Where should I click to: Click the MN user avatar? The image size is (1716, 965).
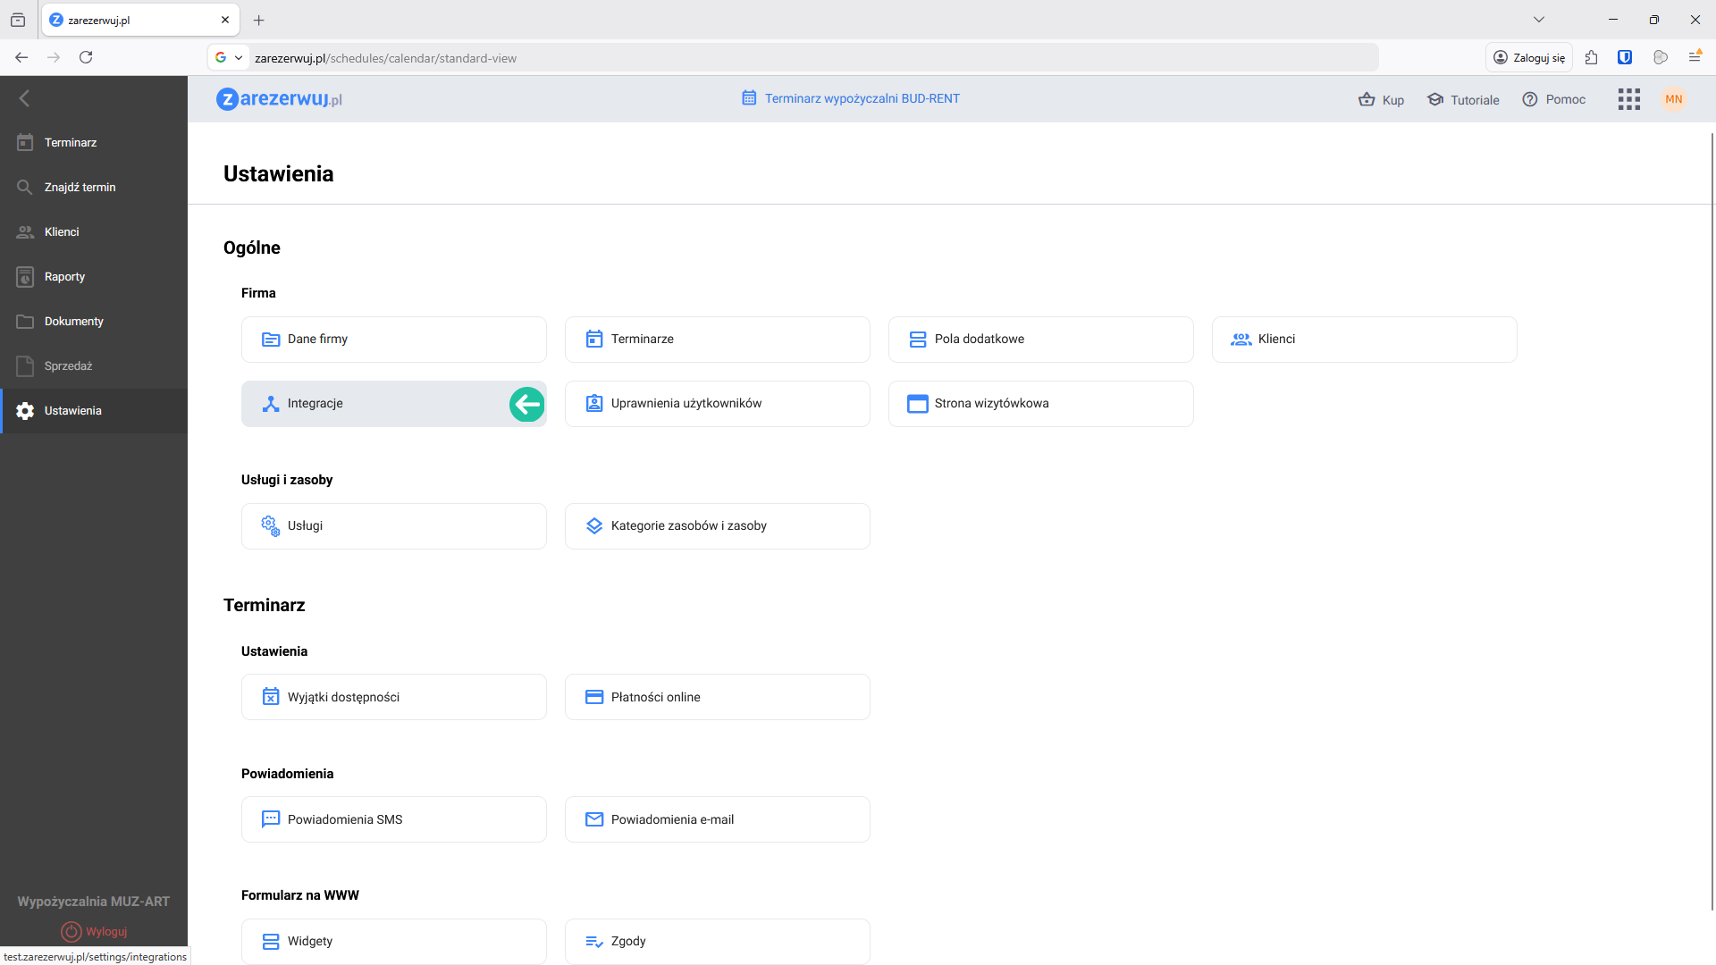tap(1673, 99)
